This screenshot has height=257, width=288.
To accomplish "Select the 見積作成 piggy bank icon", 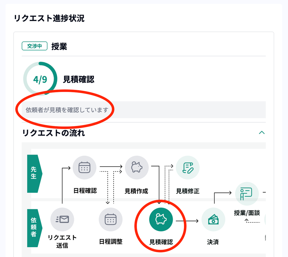I will pyautogui.click(x=137, y=167).
